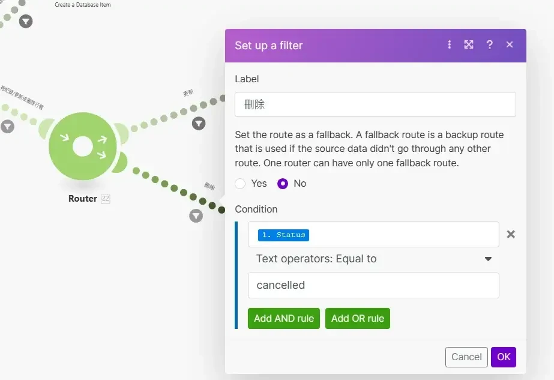This screenshot has height=380, width=554.
Task: Close the Set up a filter dialog
Action: [x=509, y=44]
